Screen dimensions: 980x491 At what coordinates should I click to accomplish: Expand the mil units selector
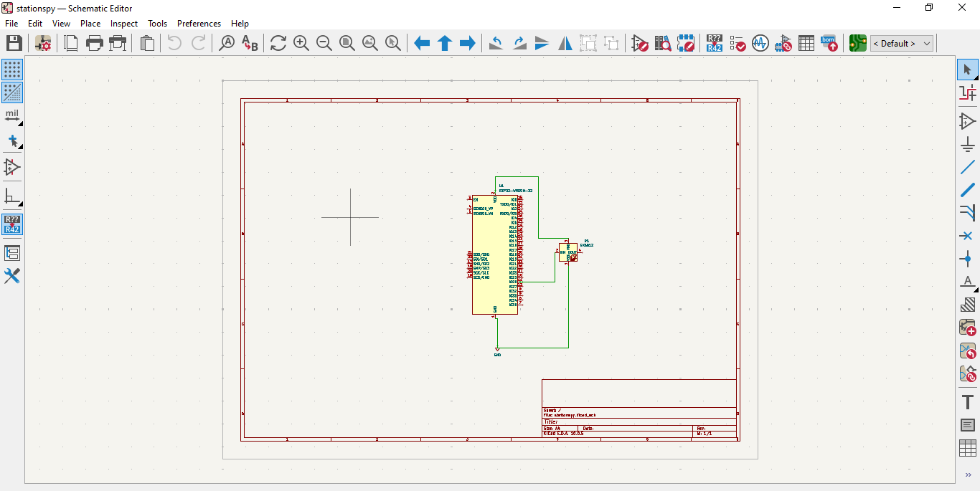click(12, 115)
